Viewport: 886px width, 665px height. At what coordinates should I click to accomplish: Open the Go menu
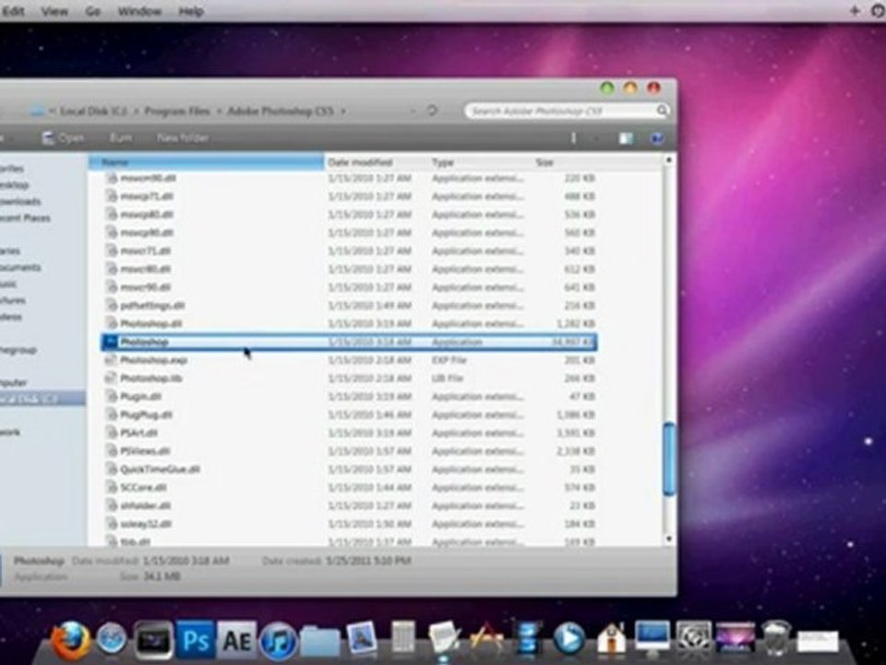(92, 11)
